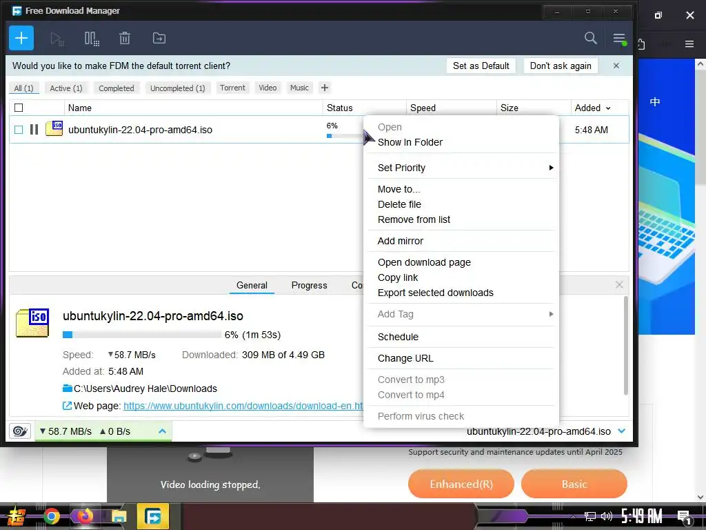The image size is (706, 530).
Task: Select the Torrent filter tab
Action: click(232, 88)
